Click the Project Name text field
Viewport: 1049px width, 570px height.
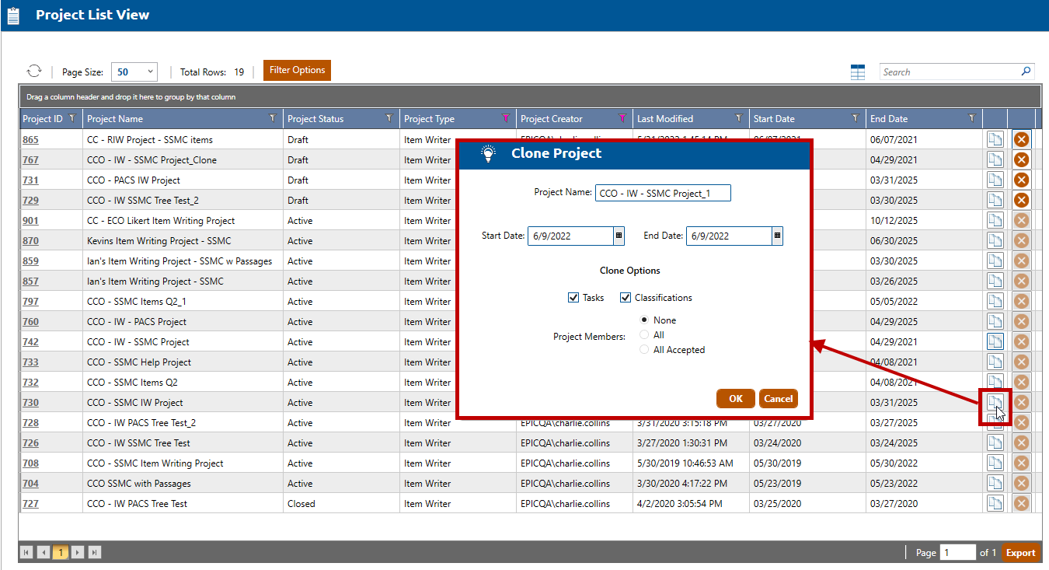coord(663,193)
